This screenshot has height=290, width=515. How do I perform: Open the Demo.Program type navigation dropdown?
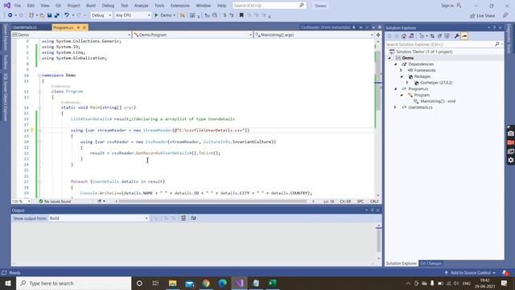(192, 35)
